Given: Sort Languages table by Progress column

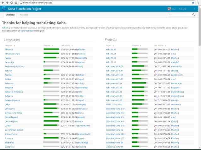Looking at the screenshot, I should (48, 45).
